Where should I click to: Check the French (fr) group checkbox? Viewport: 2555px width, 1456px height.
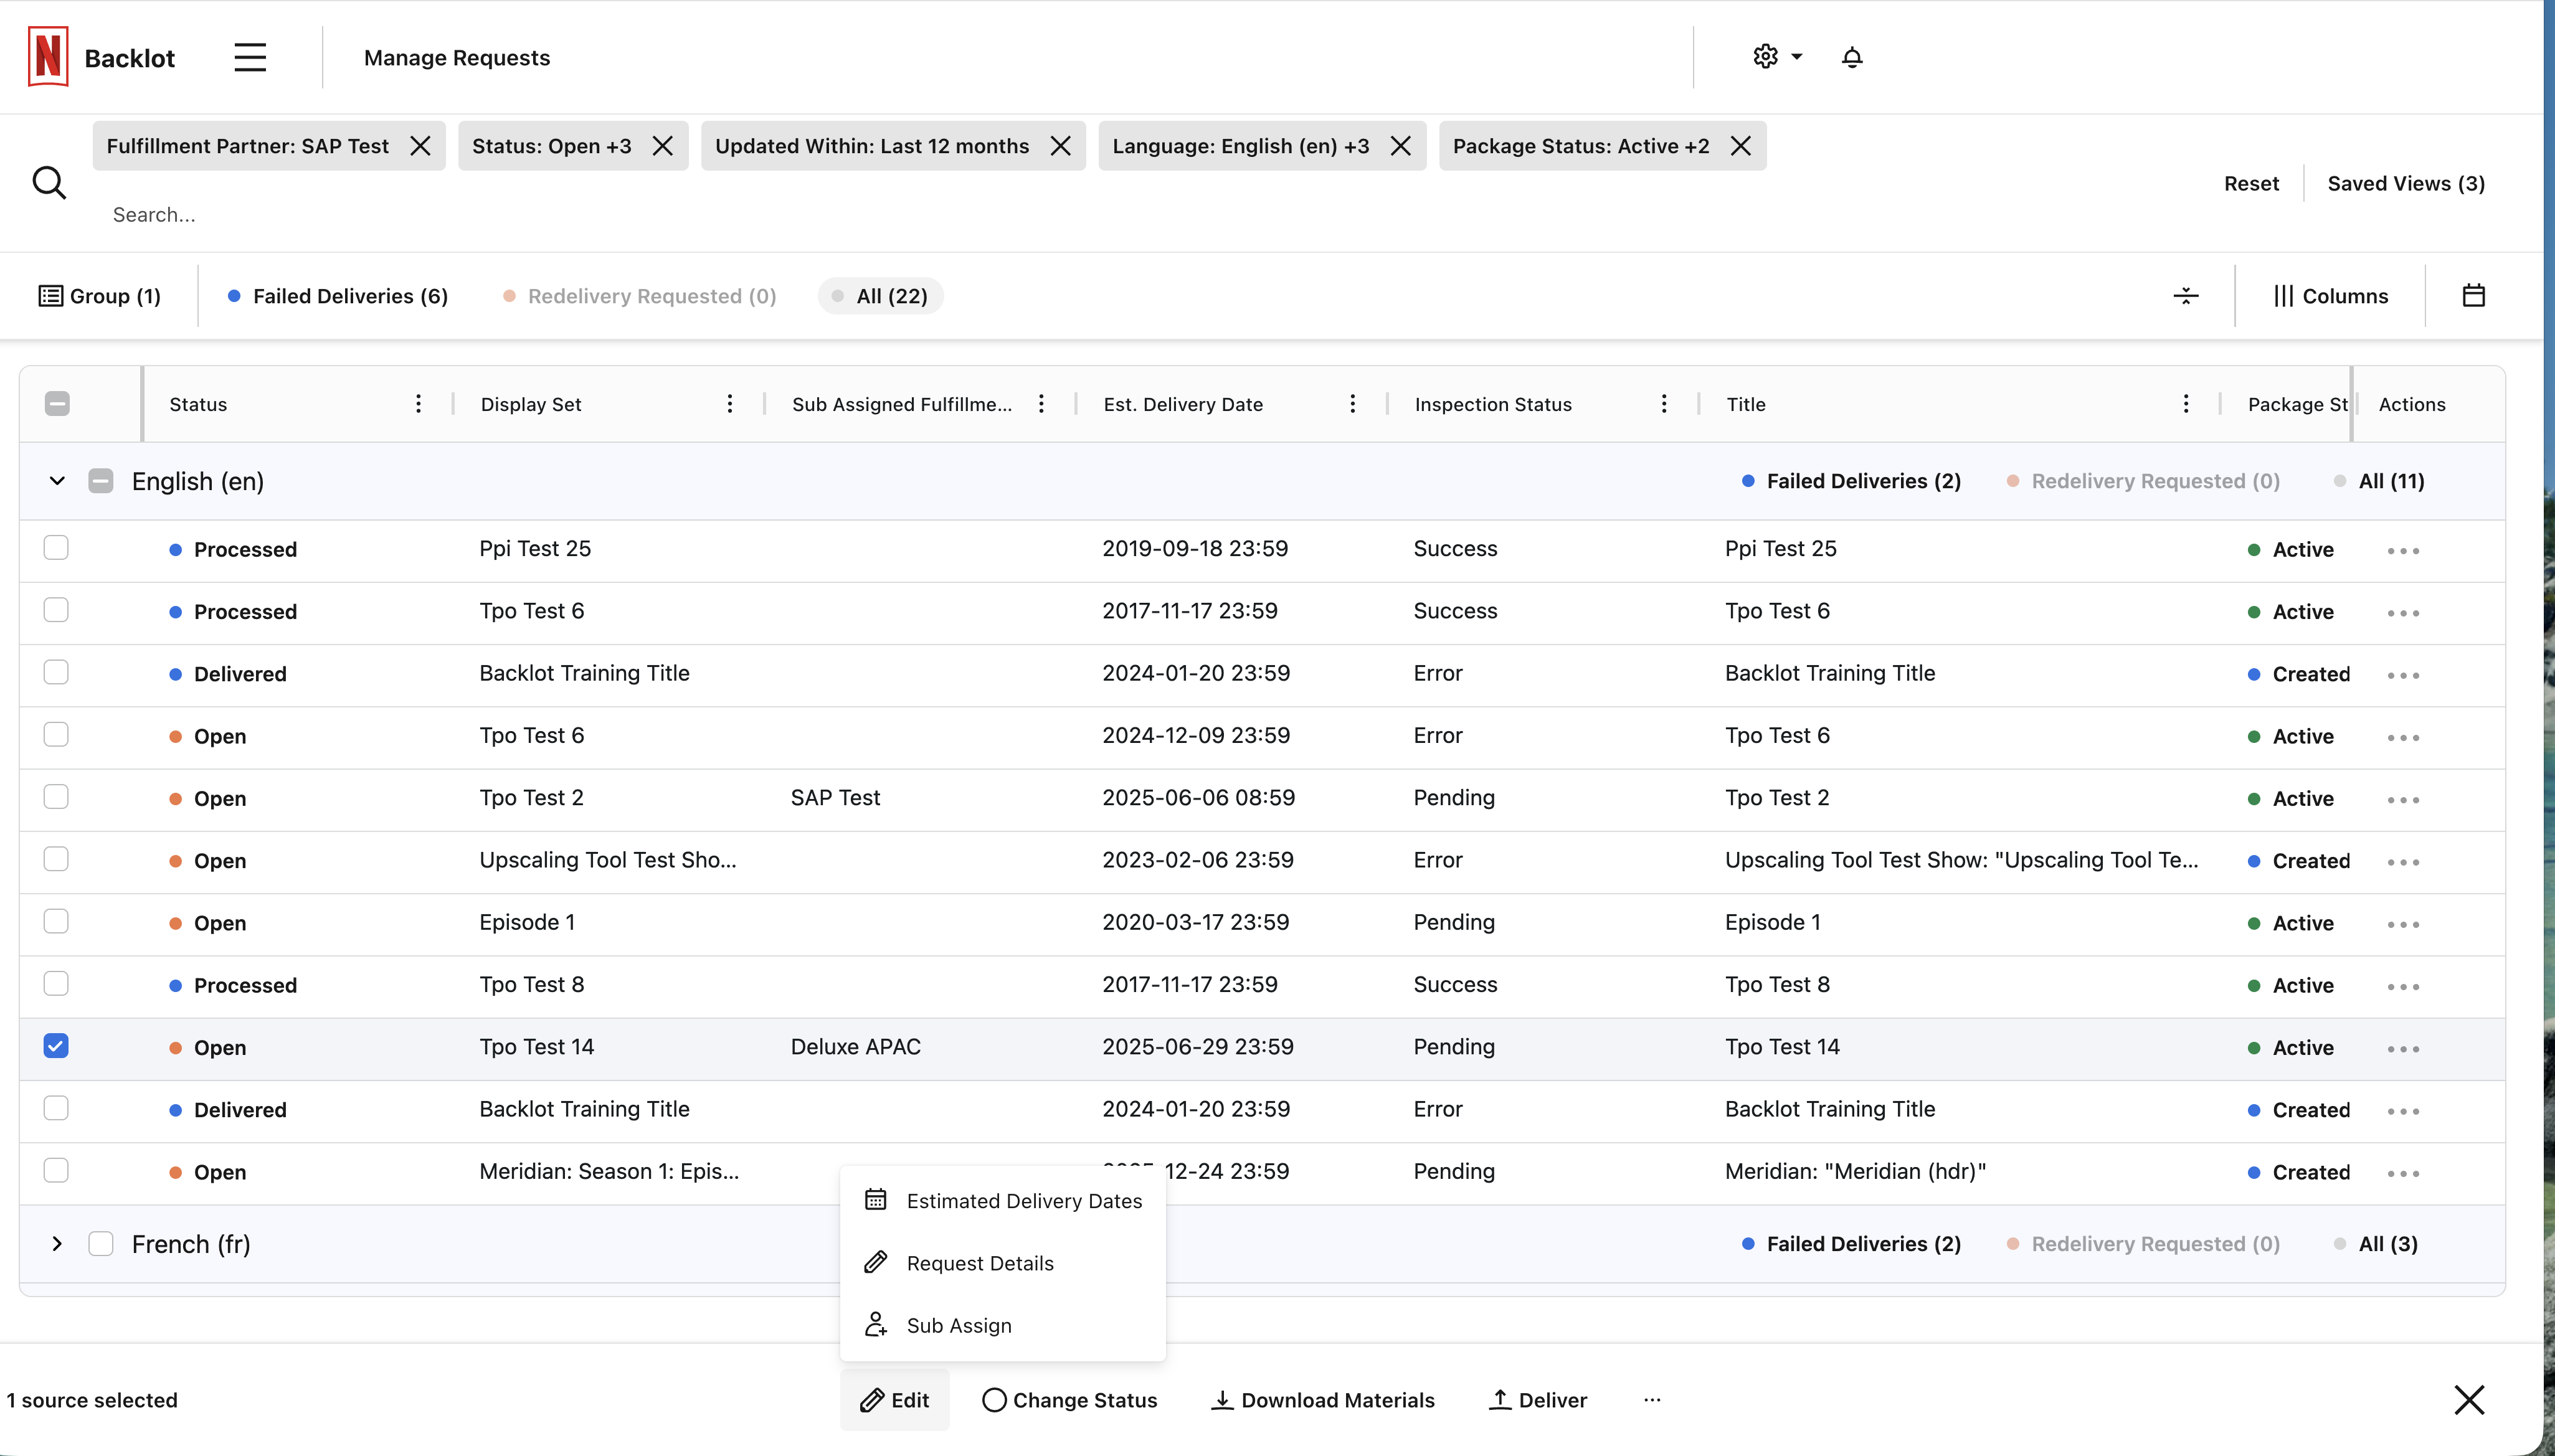click(x=101, y=1244)
